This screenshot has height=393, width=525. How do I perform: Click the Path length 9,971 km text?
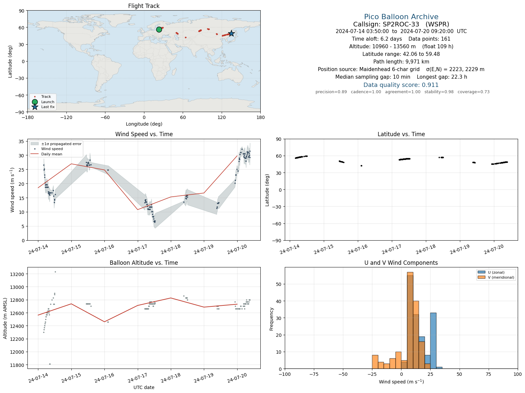[401, 62]
